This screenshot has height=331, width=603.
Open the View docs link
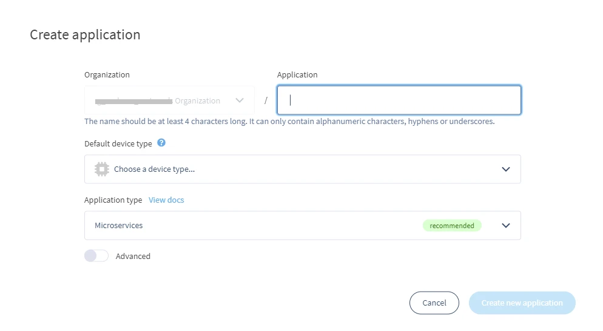pyautogui.click(x=166, y=200)
